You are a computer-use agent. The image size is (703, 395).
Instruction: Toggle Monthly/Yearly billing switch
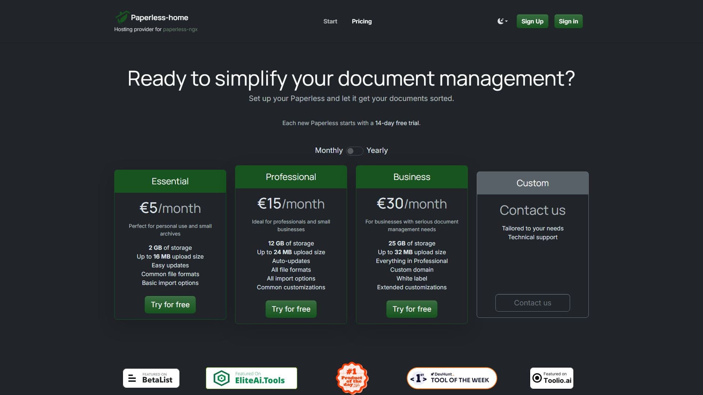[x=354, y=151]
